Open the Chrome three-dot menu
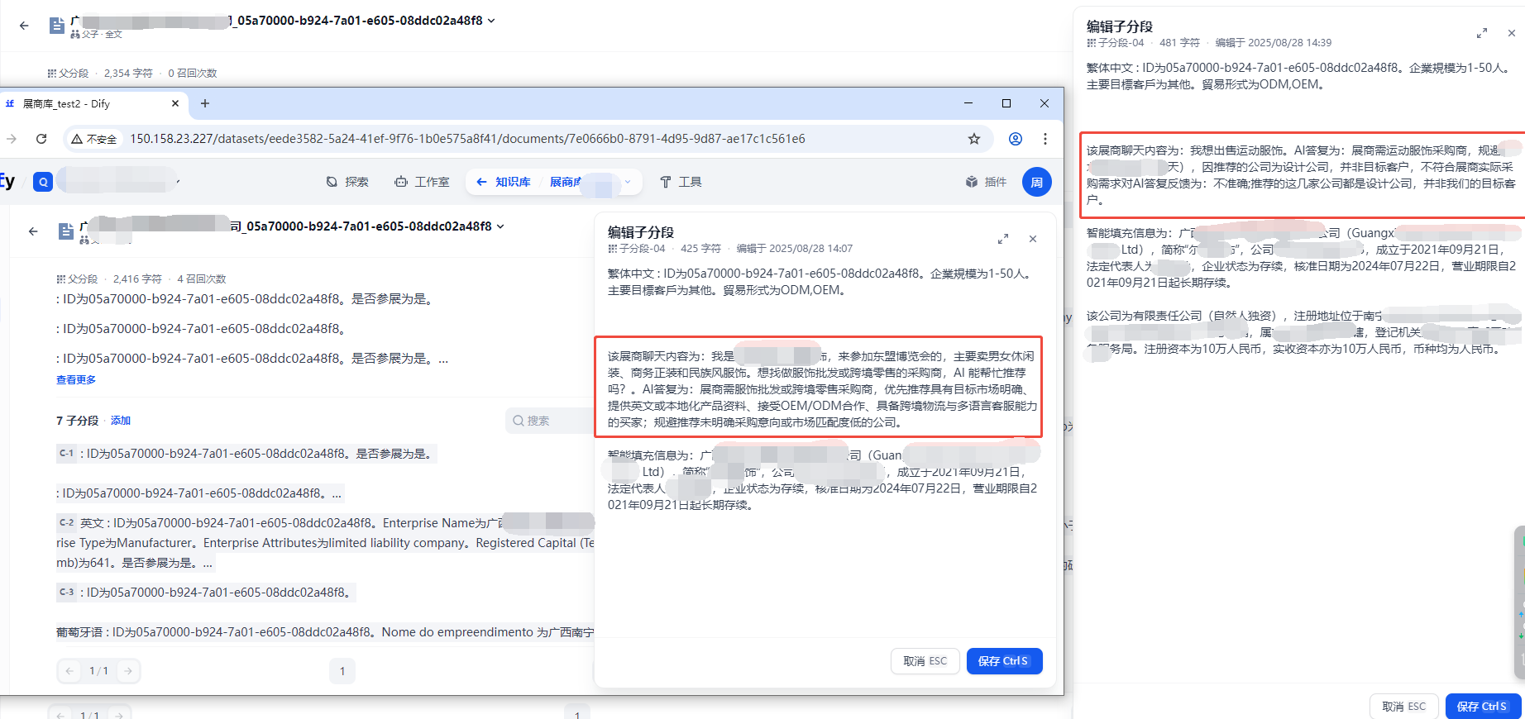Viewport: 1525px width, 719px height. (1045, 139)
